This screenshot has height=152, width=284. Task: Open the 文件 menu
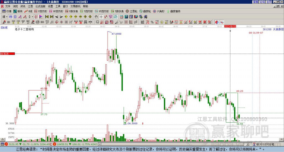pos(8,6)
